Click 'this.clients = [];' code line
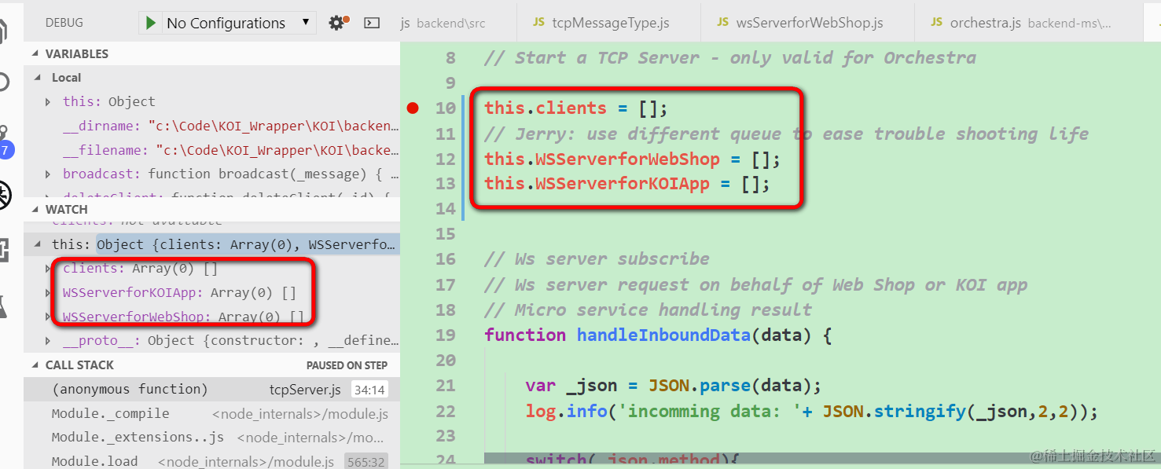The width and height of the screenshot is (1161, 469). [x=575, y=108]
